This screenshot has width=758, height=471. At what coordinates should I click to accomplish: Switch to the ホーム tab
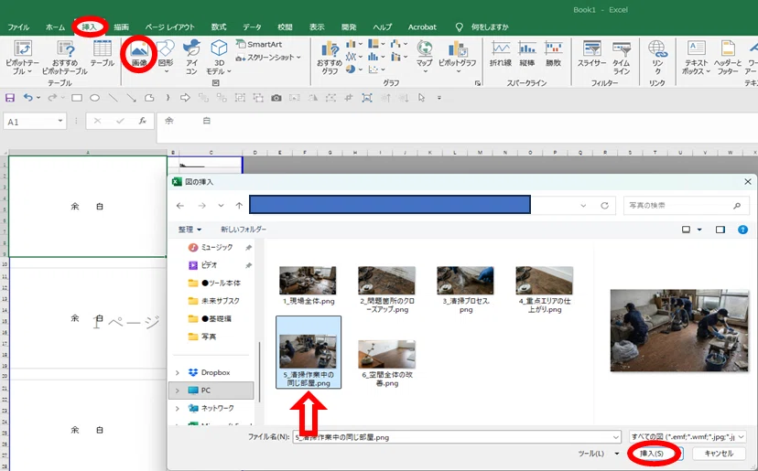(55, 27)
